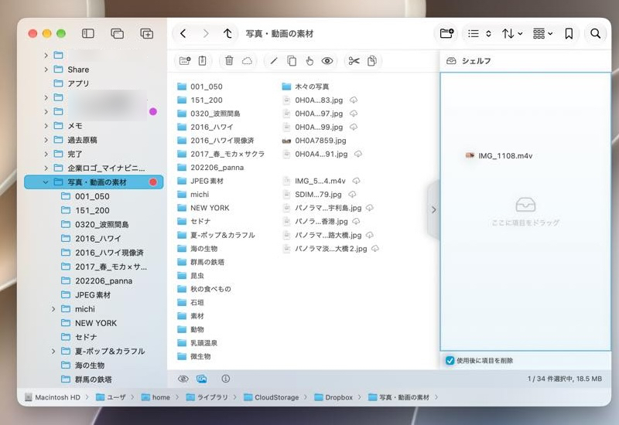Open the grid group view dropdown
This screenshot has height=425, width=619.
pyautogui.click(x=542, y=33)
